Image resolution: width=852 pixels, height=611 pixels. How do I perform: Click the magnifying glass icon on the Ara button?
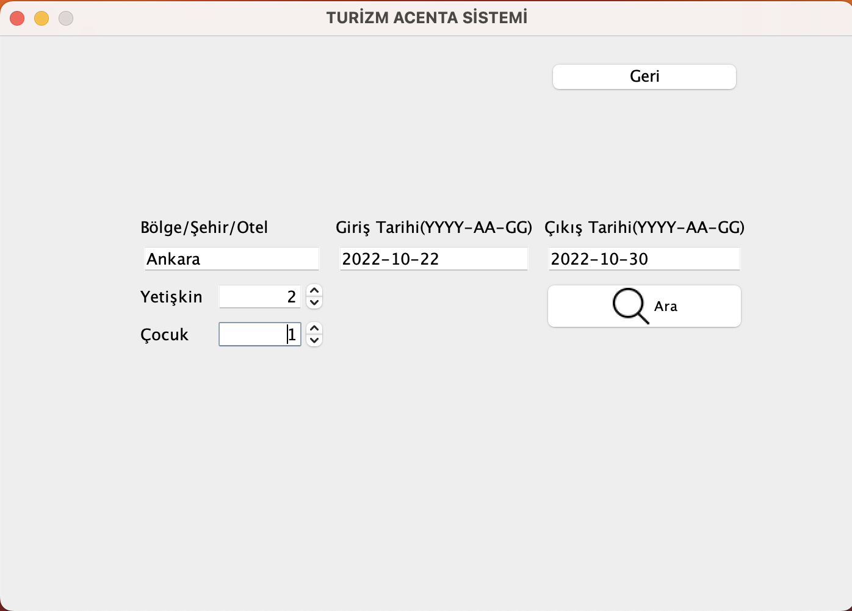629,305
